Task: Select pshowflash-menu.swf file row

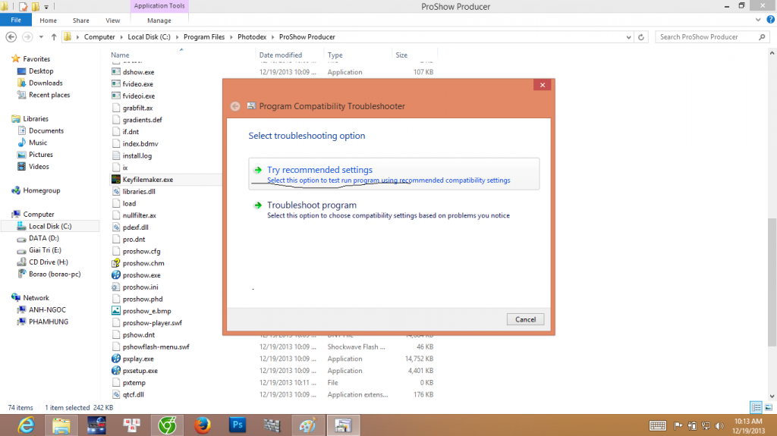Action: [x=156, y=347]
